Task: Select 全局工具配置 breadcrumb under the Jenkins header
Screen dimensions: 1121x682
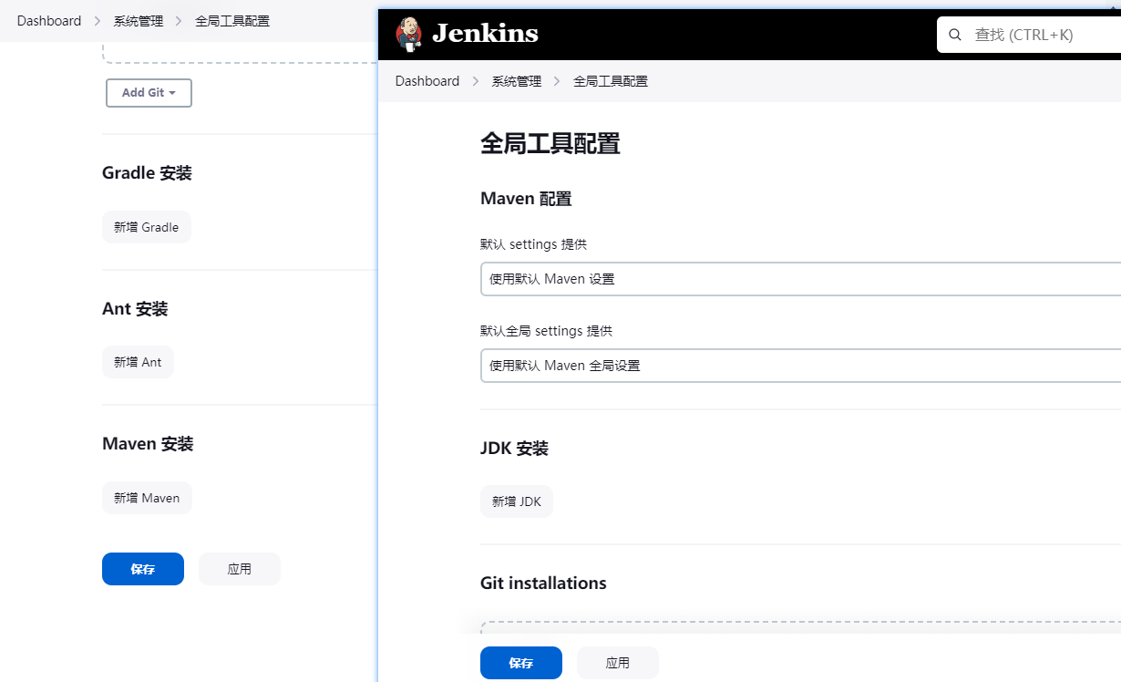Action: tap(611, 81)
